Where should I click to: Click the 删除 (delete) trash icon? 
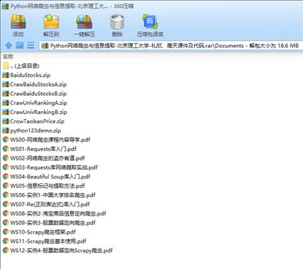pos(117,25)
